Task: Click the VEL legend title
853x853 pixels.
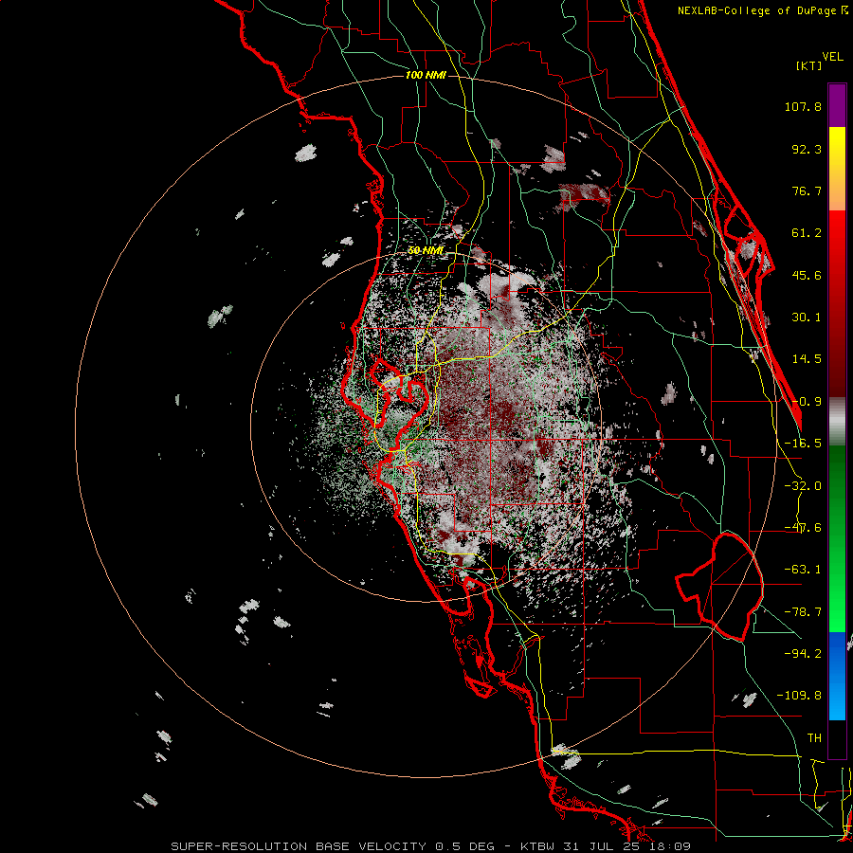Action: (x=832, y=57)
